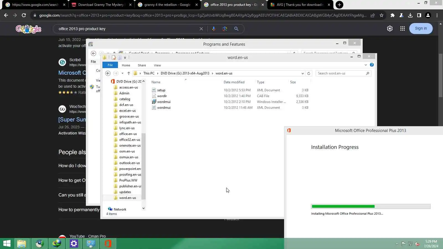Open the Home tab in Explorer ribbon
Viewport: 443px width, 249px height.
126,65
